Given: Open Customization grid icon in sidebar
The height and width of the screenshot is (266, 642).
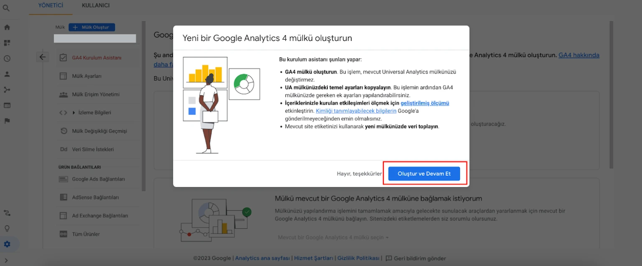Looking at the screenshot, I should (6, 42).
